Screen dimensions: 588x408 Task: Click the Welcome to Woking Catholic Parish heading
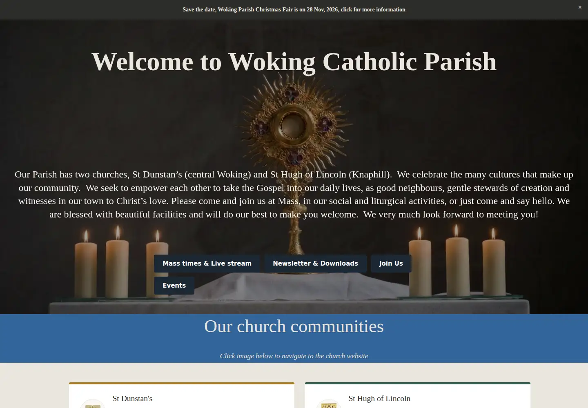coord(294,62)
